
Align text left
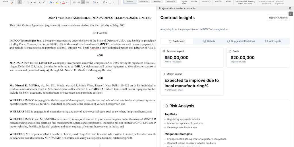(x=74, y=2)
